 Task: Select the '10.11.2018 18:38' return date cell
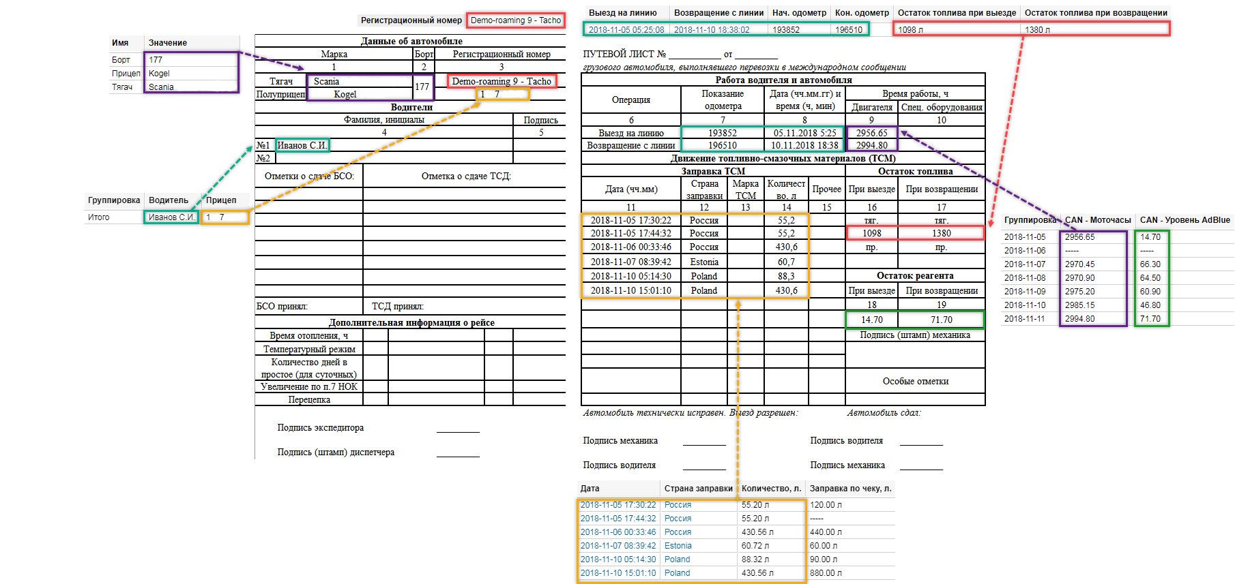(804, 145)
